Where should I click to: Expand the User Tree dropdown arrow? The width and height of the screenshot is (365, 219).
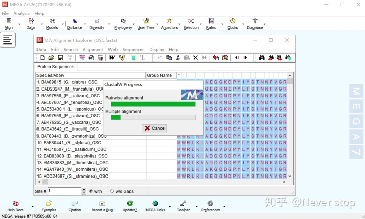click(x=157, y=24)
